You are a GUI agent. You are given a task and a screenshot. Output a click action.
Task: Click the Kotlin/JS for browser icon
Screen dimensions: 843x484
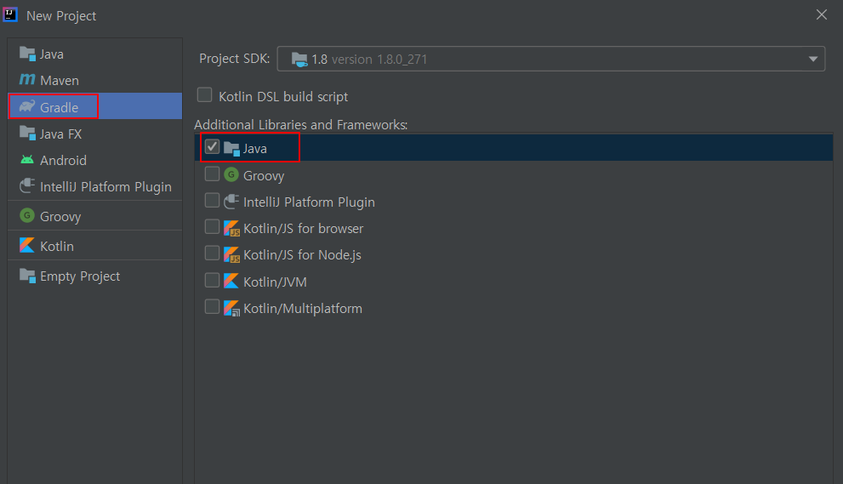point(231,229)
